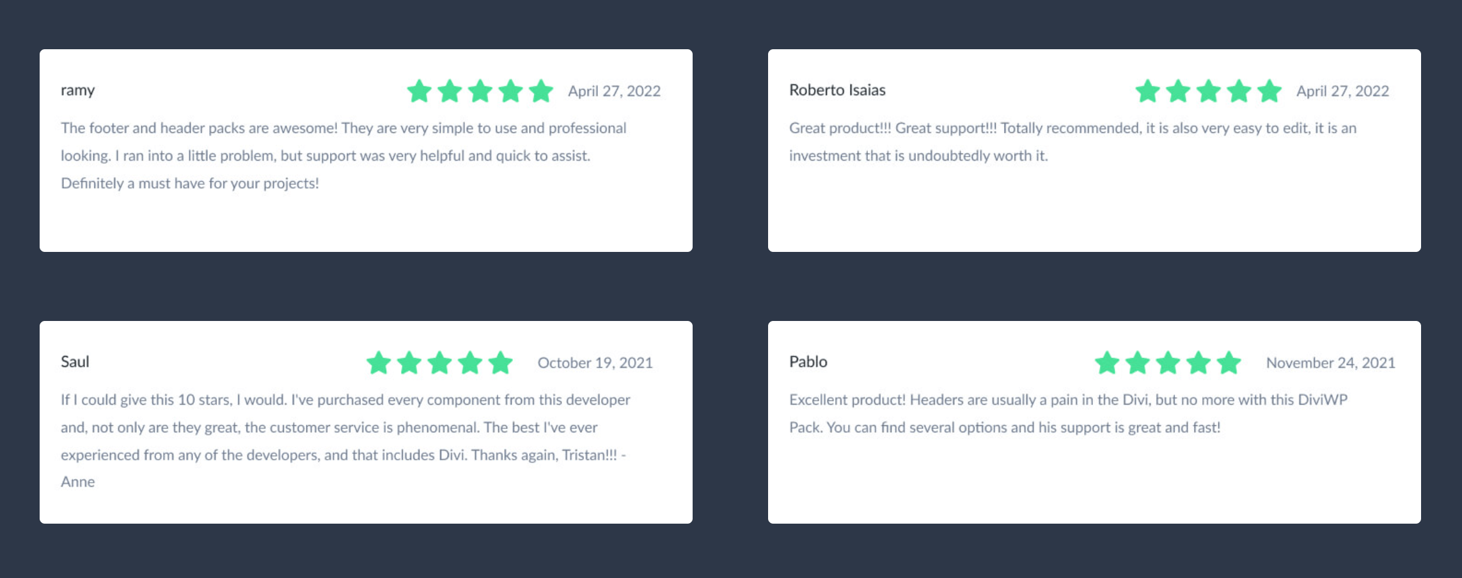Click the first star in Roberto Isaias's review
The image size is (1462, 578).
point(1148,91)
